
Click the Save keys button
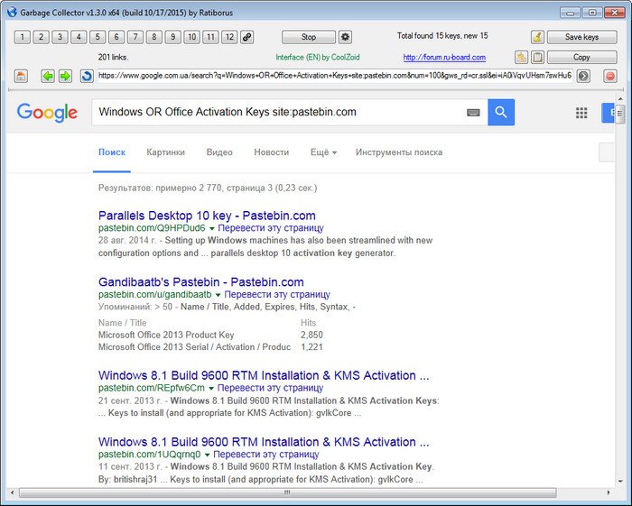coord(582,37)
